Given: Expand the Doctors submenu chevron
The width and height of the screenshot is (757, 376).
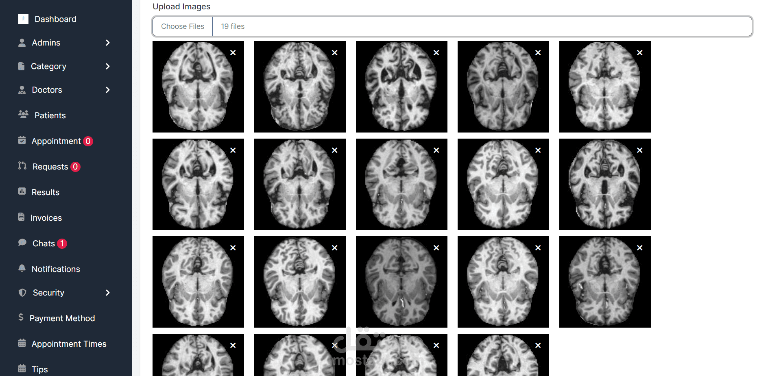Looking at the screenshot, I should 108,90.
